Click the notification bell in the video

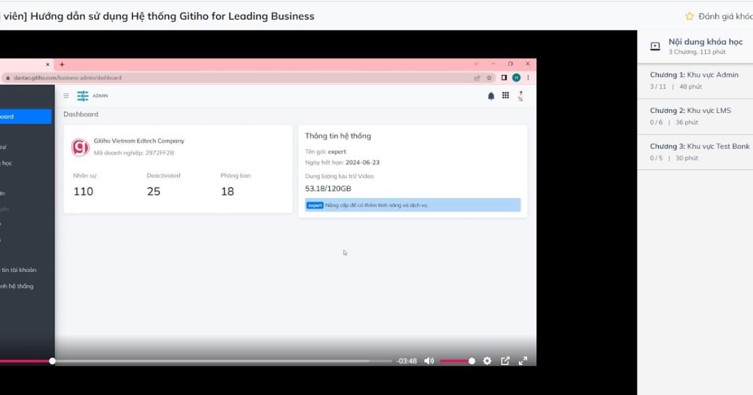[491, 96]
